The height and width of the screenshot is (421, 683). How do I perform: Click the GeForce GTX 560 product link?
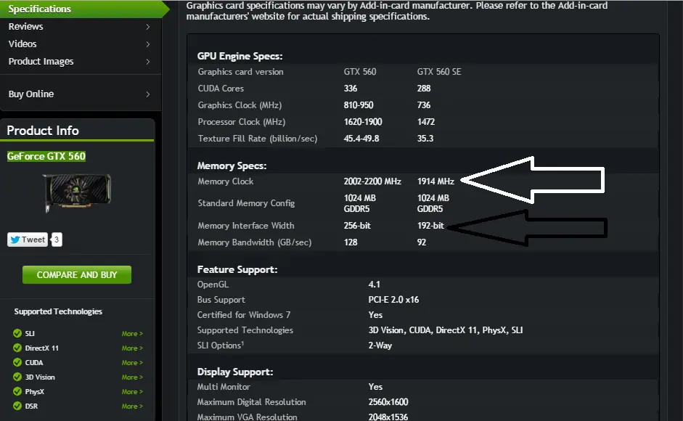(x=46, y=156)
